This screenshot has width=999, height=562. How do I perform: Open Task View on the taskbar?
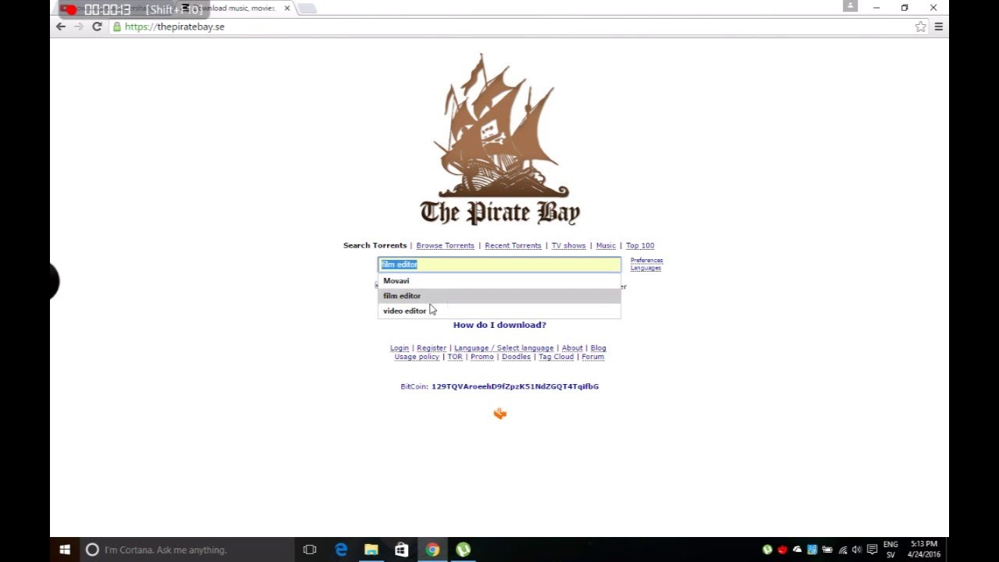coord(310,550)
